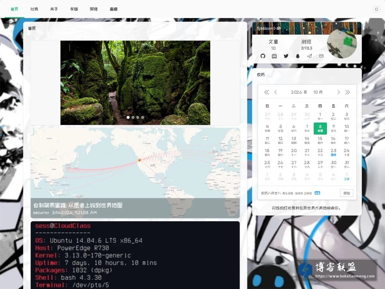Open the honeypot world map article title
The image size is (385, 289).
pyautogui.click(x=78, y=205)
